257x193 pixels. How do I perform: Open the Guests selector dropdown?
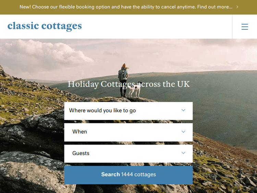click(128, 154)
